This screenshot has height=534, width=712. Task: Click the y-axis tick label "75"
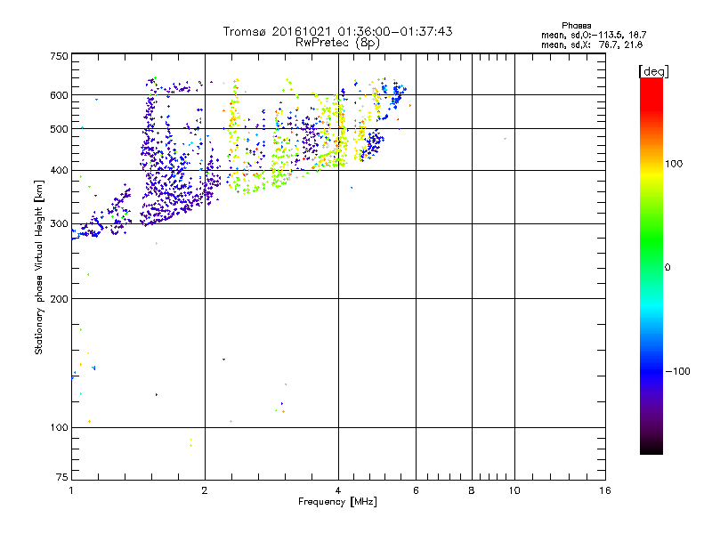pyautogui.click(x=62, y=477)
